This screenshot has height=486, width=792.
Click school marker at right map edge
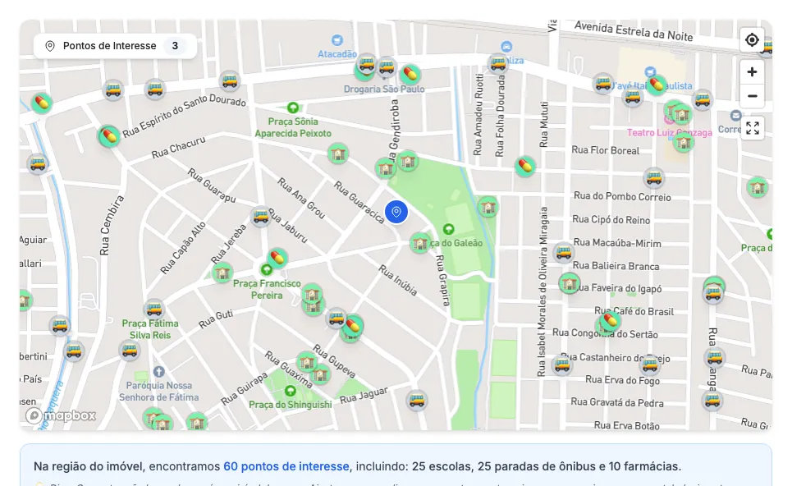click(x=757, y=187)
